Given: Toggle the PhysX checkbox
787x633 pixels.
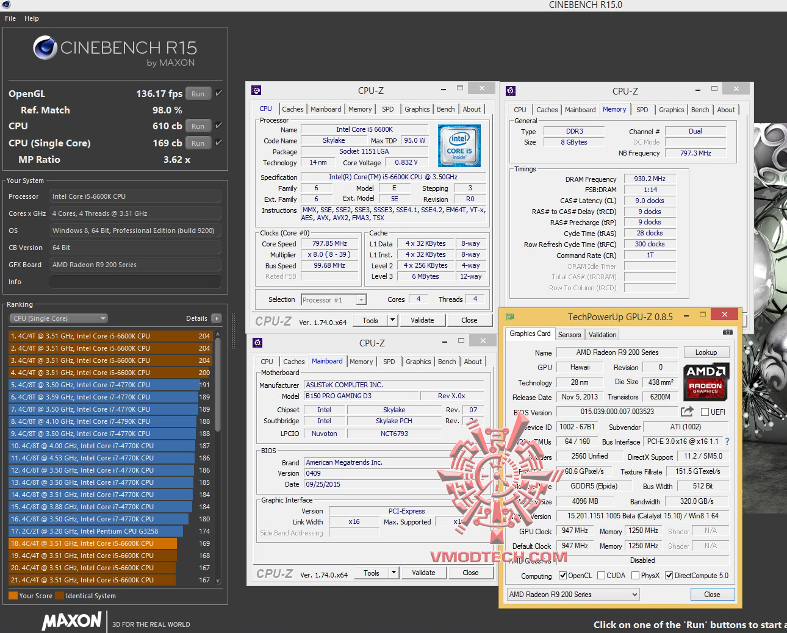Looking at the screenshot, I should [636, 576].
